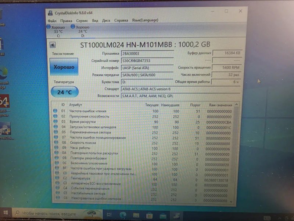Select the Температура attribute text
Image resolution: width=294 pixels, height=221 pixels.
80,178
